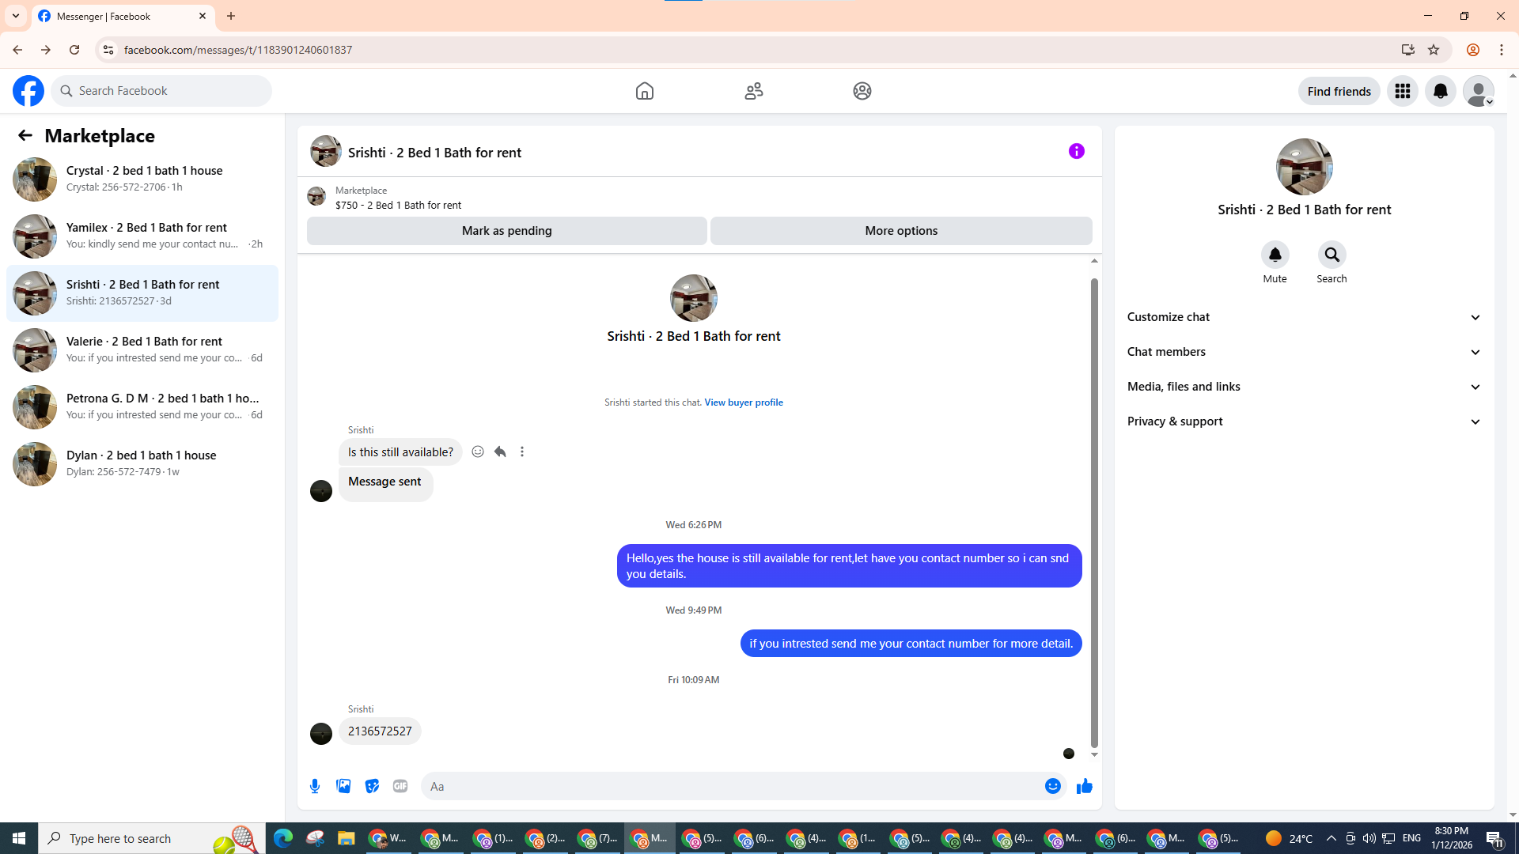Screen dimensions: 1519x854
Task: Expand Media, files and links
Action: tap(1304, 387)
